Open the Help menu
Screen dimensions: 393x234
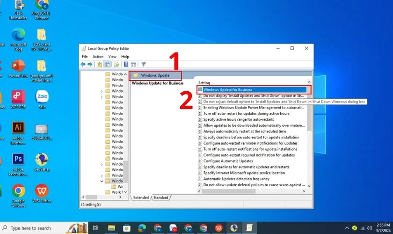click(x=125, y=57)
